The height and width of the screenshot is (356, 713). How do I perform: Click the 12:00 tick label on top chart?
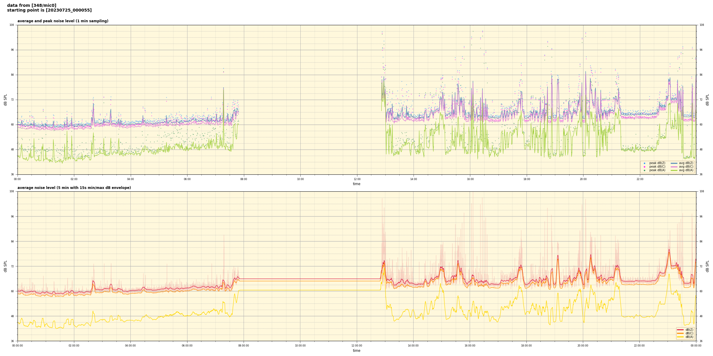click(357, 179)
